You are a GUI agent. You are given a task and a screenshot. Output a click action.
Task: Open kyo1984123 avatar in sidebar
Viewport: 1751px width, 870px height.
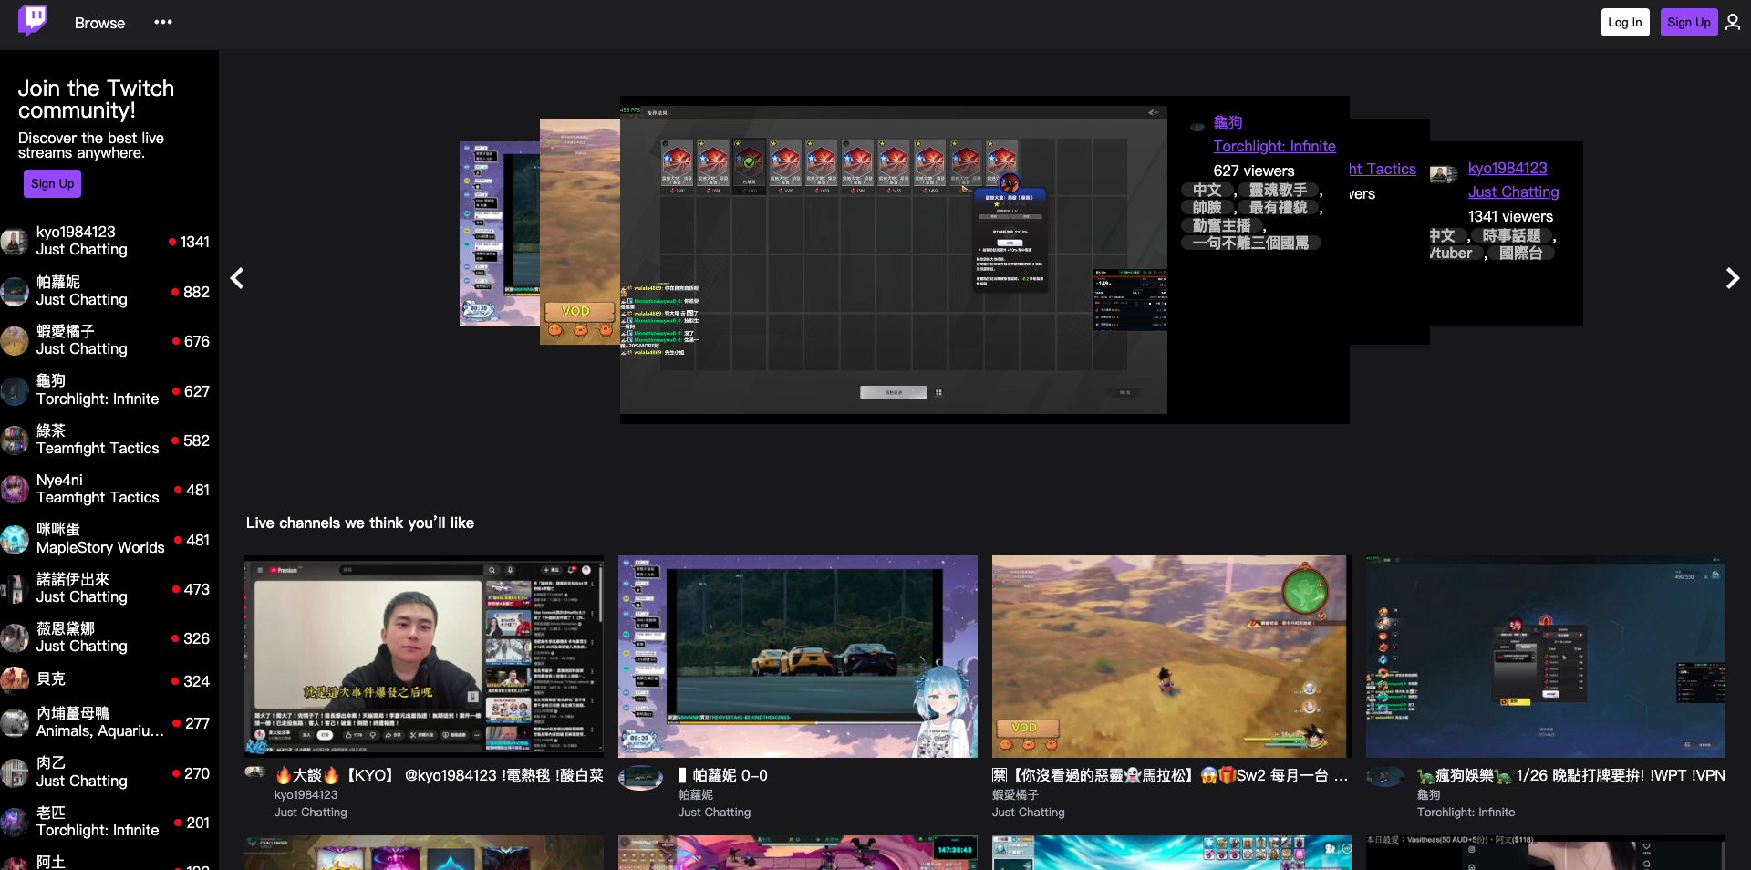click(x=15, y=242)
